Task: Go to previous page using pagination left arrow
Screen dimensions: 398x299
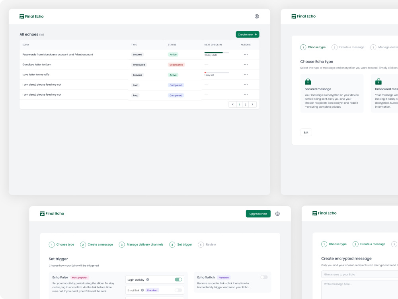Action: (x=232, y=104)
